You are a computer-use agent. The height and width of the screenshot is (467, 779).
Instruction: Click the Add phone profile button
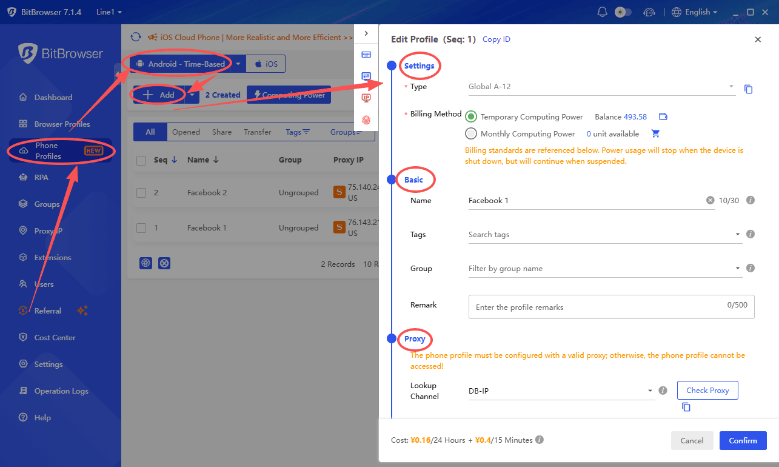click(x=159, y=95)
